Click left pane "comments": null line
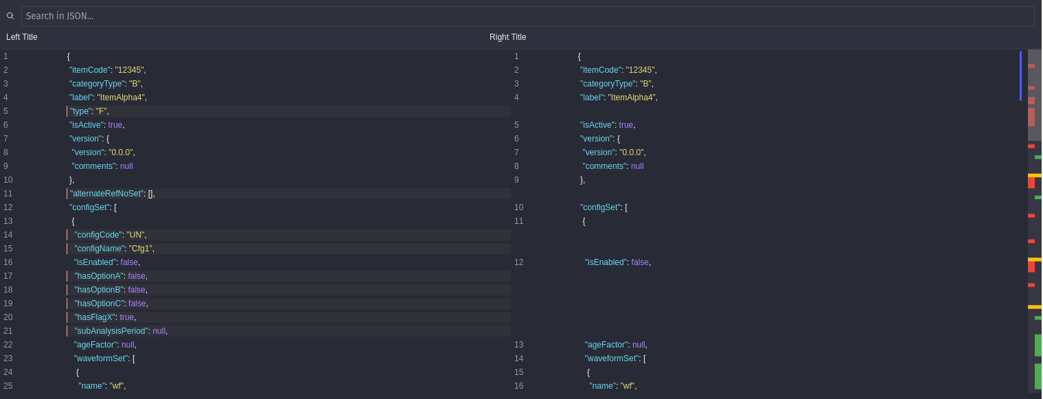 102,166
